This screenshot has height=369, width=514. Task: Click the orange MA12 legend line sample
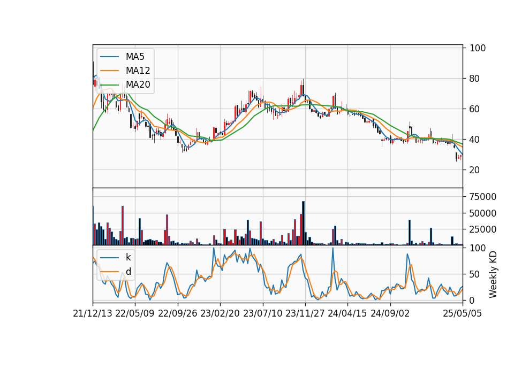pyautogui.click(x=109, y=71)
